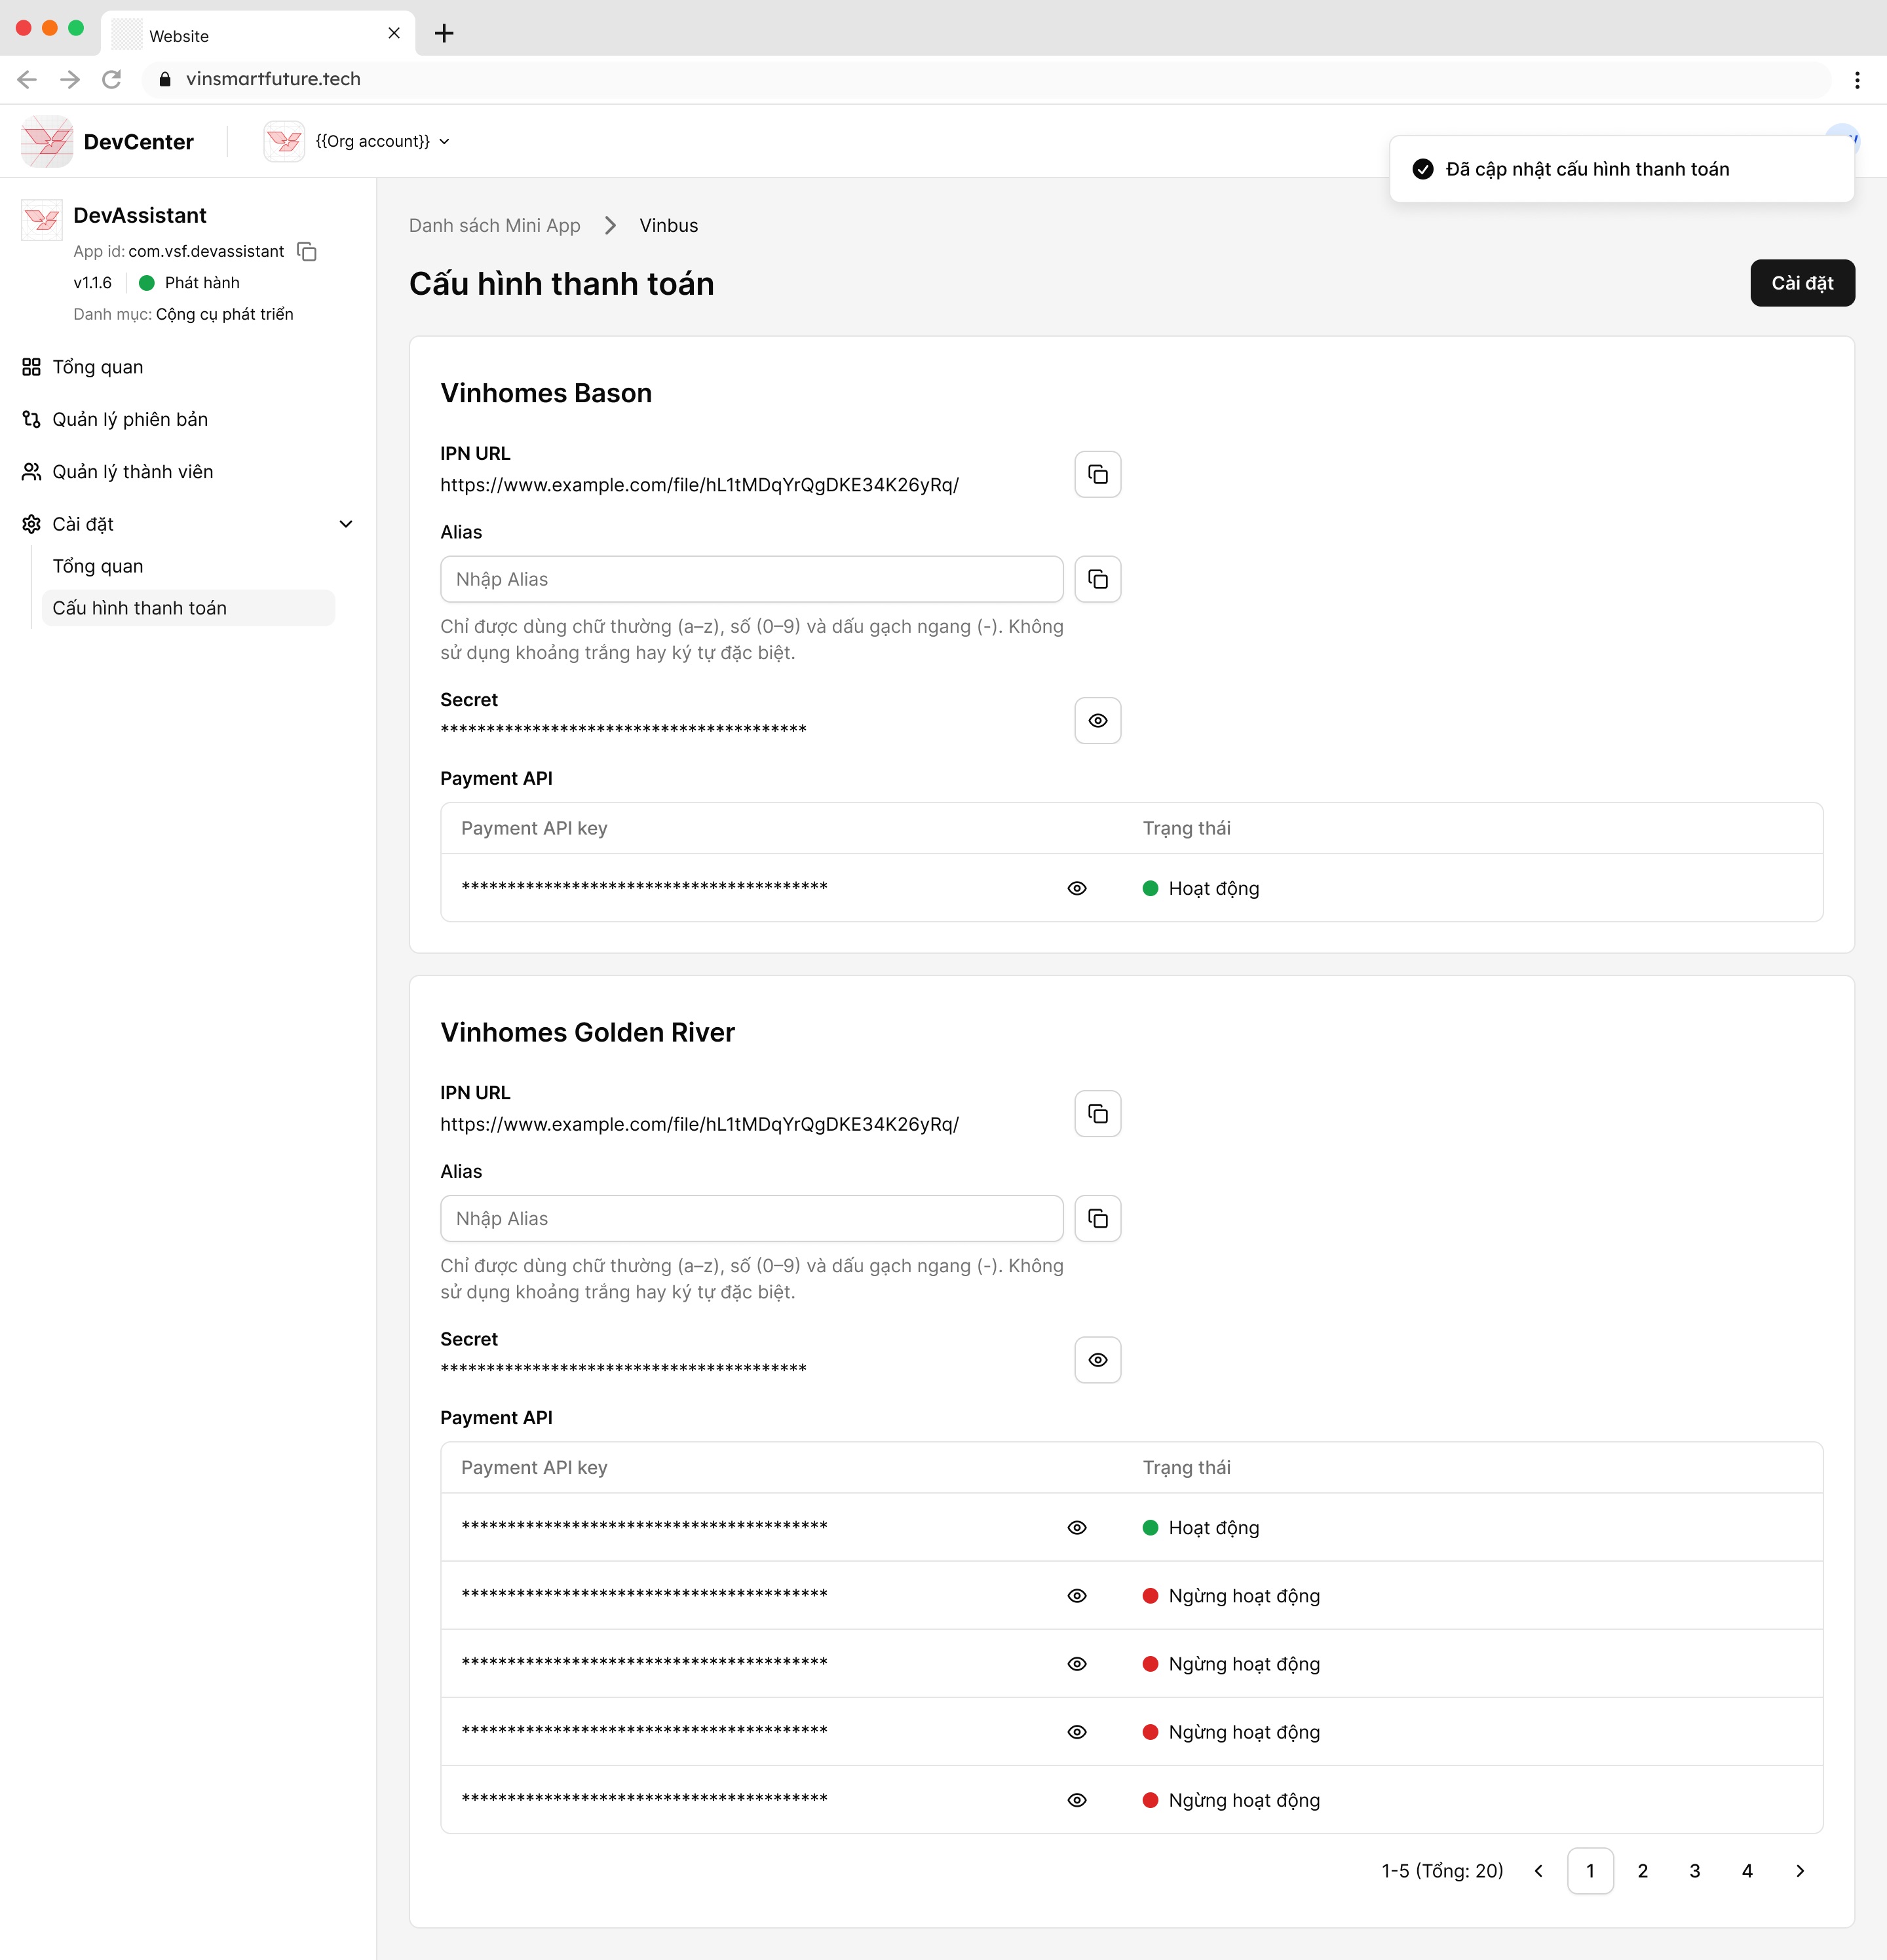Copy Vinhomes Bason Alias value
The width and height of the screenshot is (1887, 1960).
pyautogui.click(x=1097, y=579)
